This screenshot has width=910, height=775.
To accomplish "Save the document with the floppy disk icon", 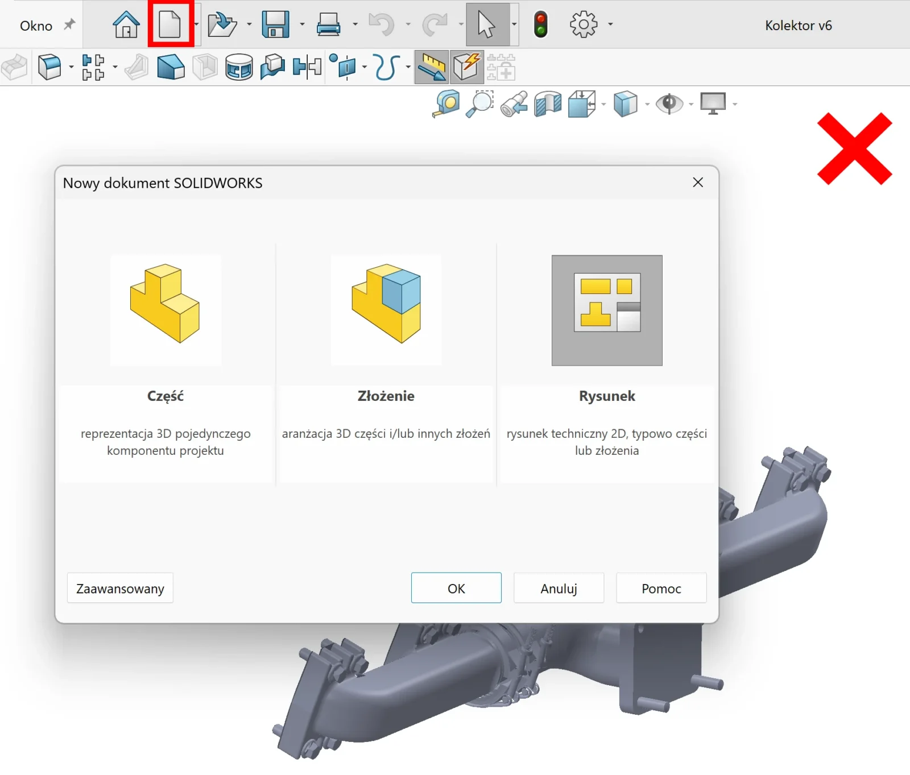I will click(276, 24).
